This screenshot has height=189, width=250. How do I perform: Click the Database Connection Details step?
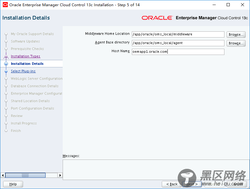35,86
